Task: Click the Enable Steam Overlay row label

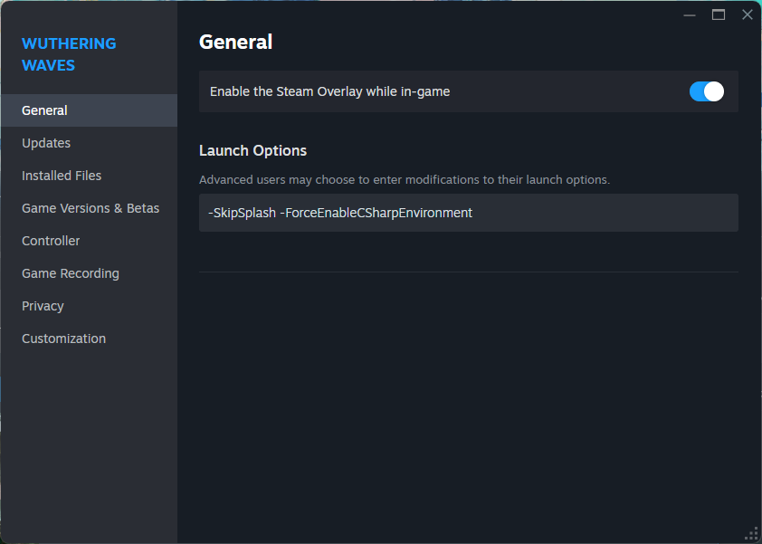Action: [x=330, y=91]
